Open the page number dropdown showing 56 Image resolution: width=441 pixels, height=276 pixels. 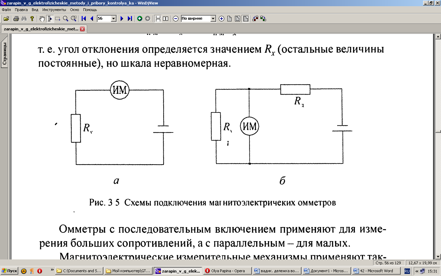[114, 19]
